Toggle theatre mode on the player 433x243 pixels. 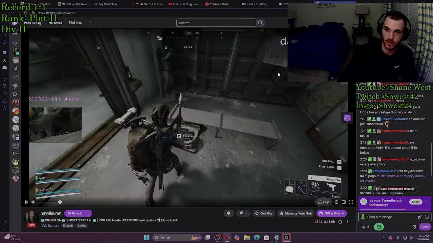coord(344,202)
